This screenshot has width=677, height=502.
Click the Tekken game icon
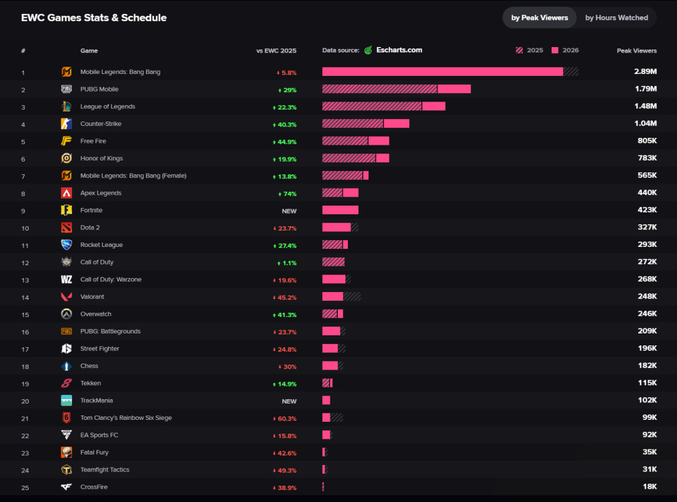coord(66,383)
